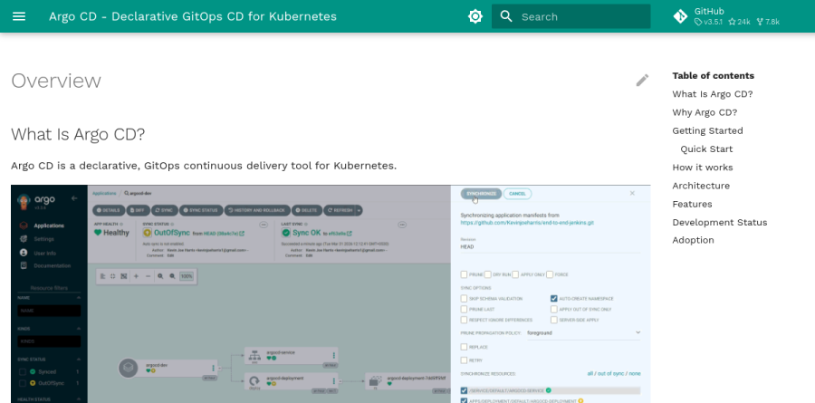
Task: Jump to How it works section
Action: [x=702, y=167]
